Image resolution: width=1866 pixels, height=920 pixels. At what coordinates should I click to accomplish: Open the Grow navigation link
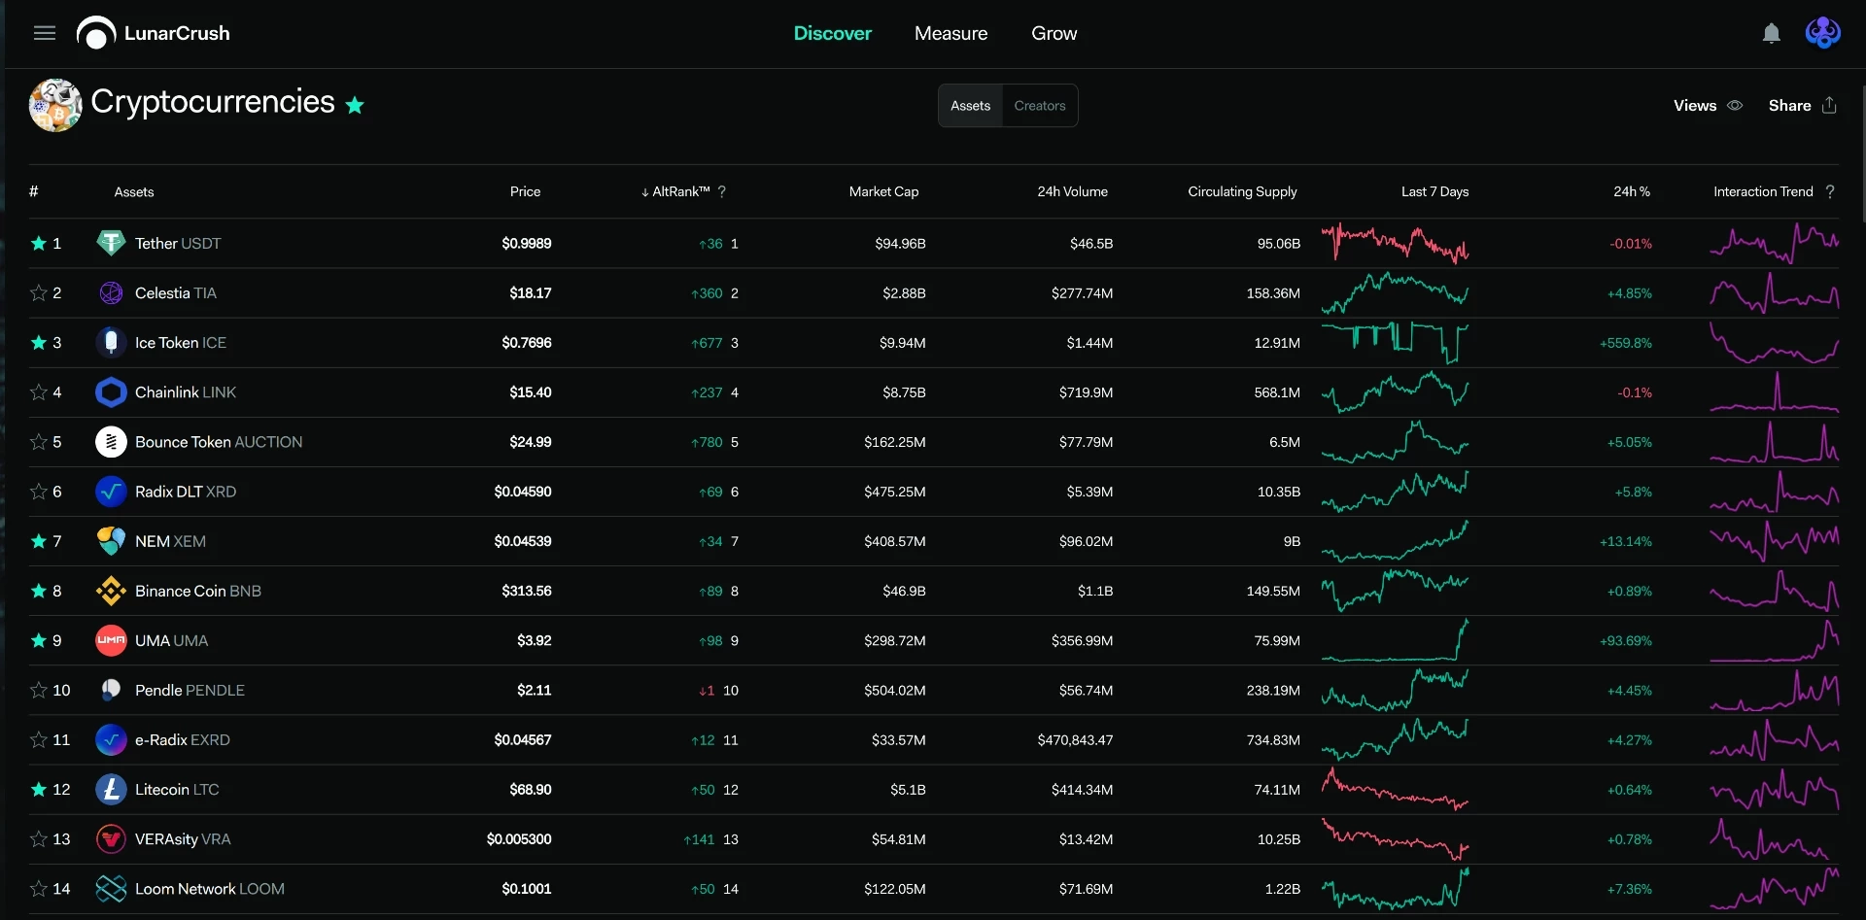tap(1054, 33)
